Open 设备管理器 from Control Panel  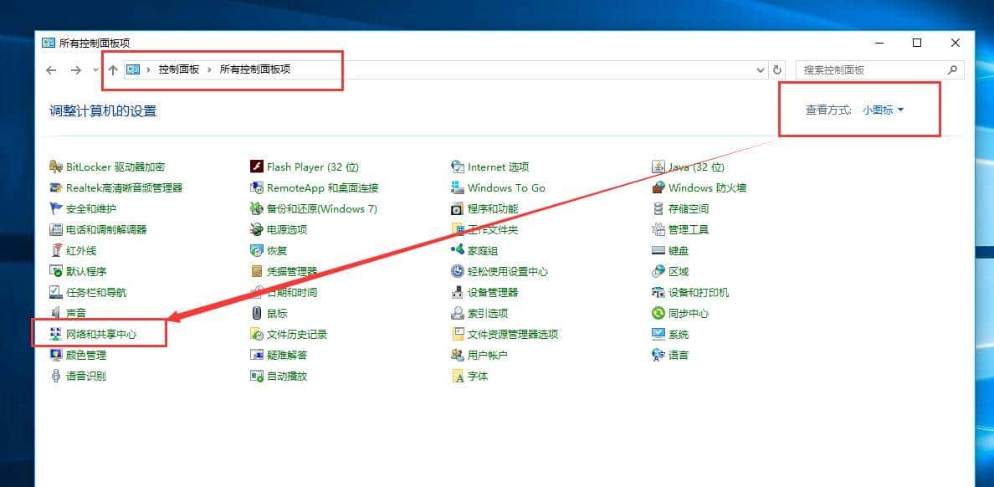click(x=493, y=292)
